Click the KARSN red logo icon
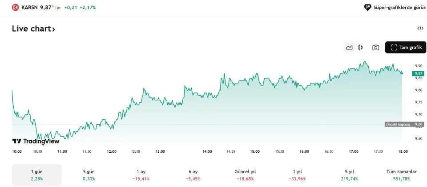 click(x=16, y=8)
